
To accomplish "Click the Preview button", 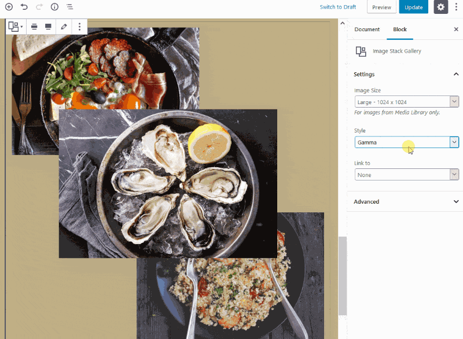I will point(381,7).
